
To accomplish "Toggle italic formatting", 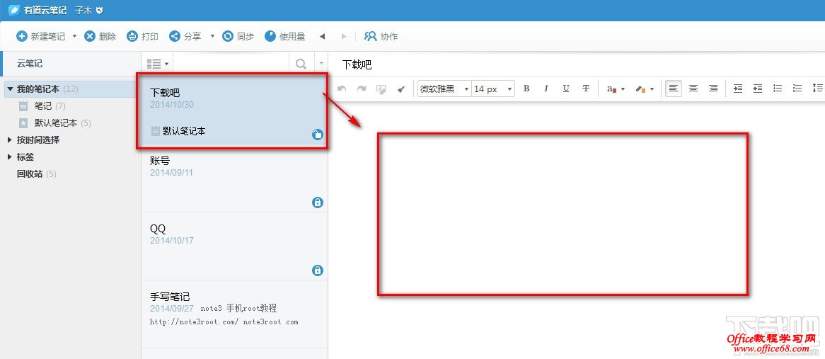I will [x=546, y=89].
